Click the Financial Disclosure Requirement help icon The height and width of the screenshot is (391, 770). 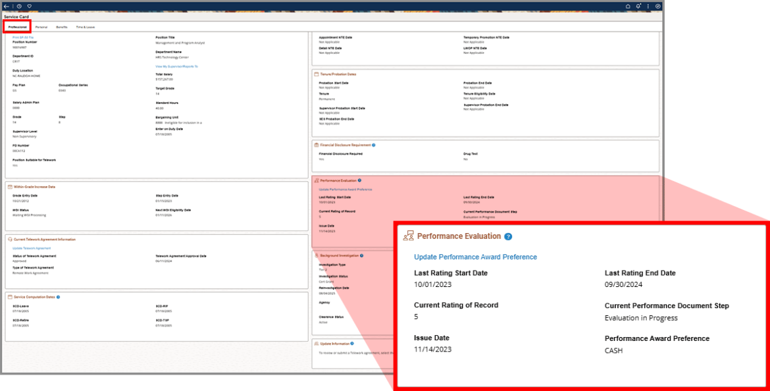click(374, 144)
